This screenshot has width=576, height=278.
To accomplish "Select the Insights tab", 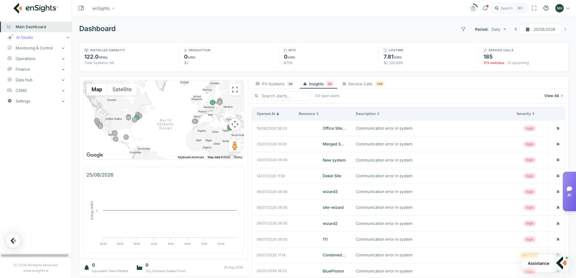I will [318, 84].
